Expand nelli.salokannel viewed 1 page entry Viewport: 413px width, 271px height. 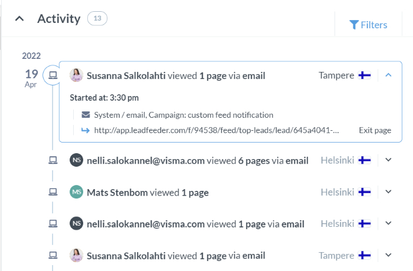388,223
